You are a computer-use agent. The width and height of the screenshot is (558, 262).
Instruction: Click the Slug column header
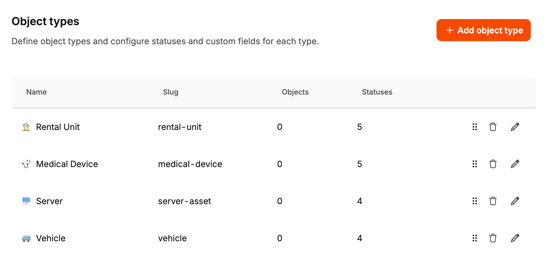(x=170, y=92)
